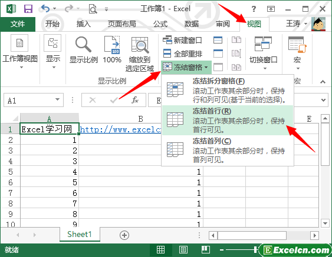The image size is (332, 257).
Task: Switch to the 数据 Data tab
Action: pos(192,24)
